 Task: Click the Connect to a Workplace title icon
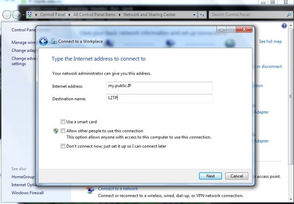(x=54, y=41)
